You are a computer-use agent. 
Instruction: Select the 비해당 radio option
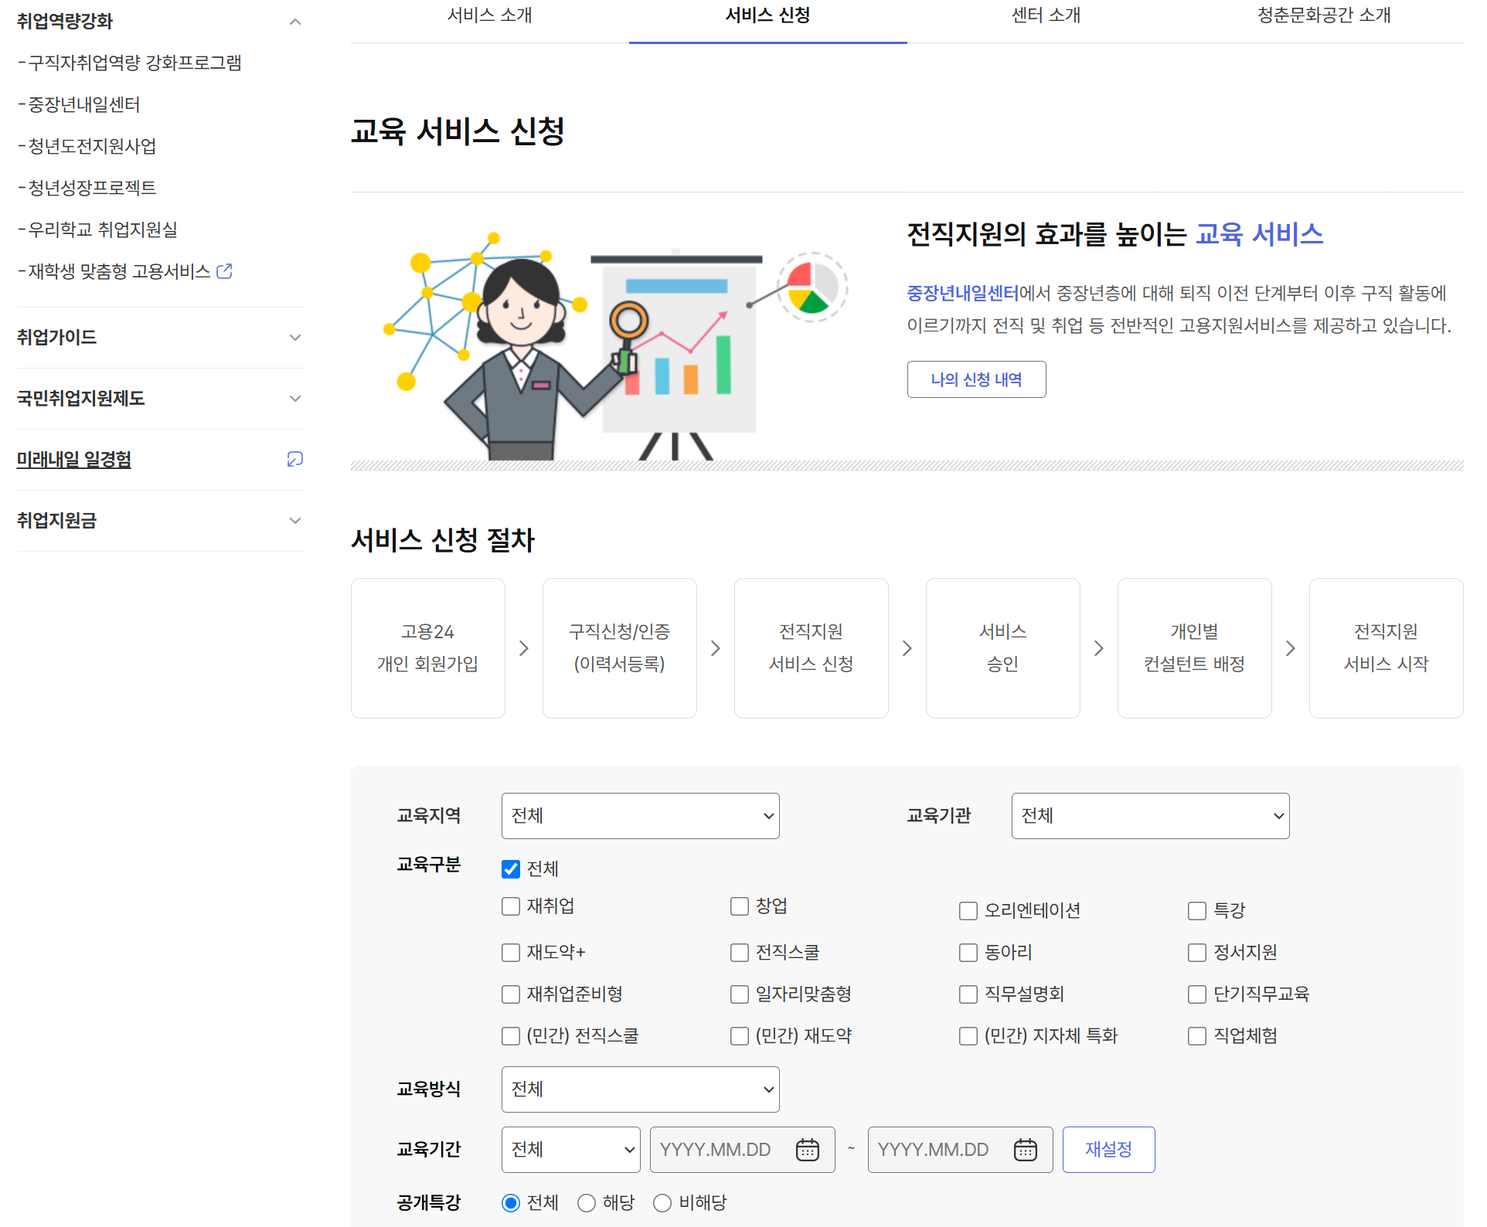click(662, 1202)
